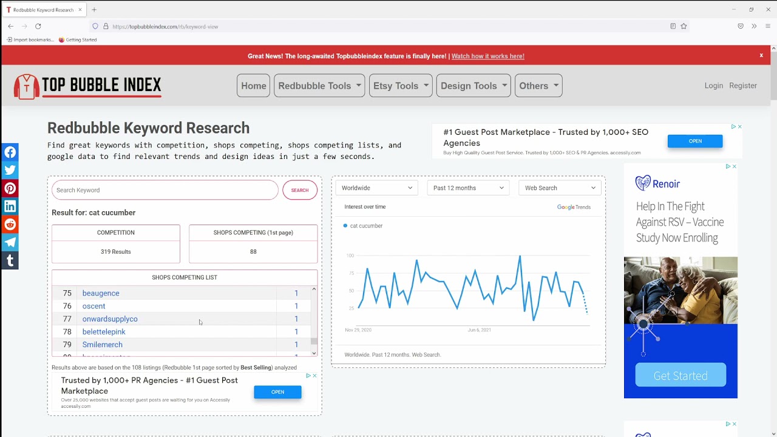Click COMPETITION 319 Results box
This screenshot has height=437, width=777.
point(116,244)
